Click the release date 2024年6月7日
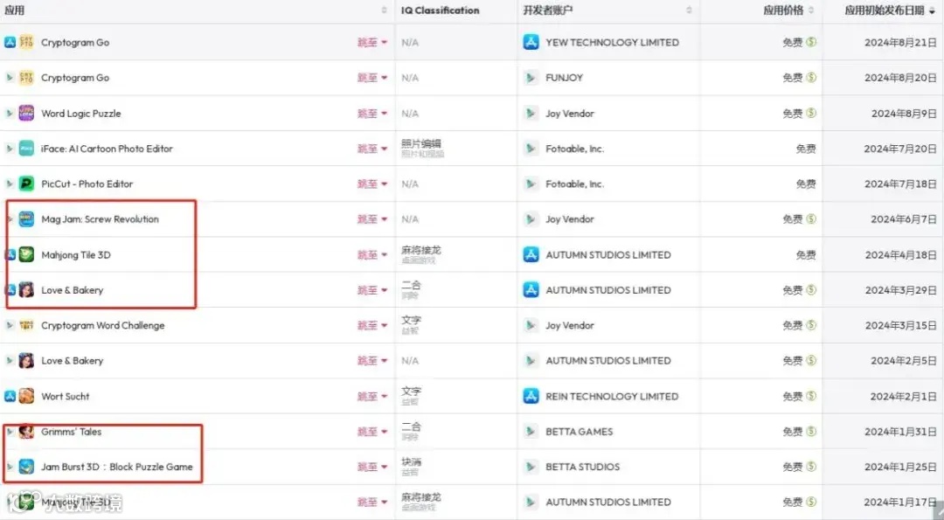 pos(903,219)
